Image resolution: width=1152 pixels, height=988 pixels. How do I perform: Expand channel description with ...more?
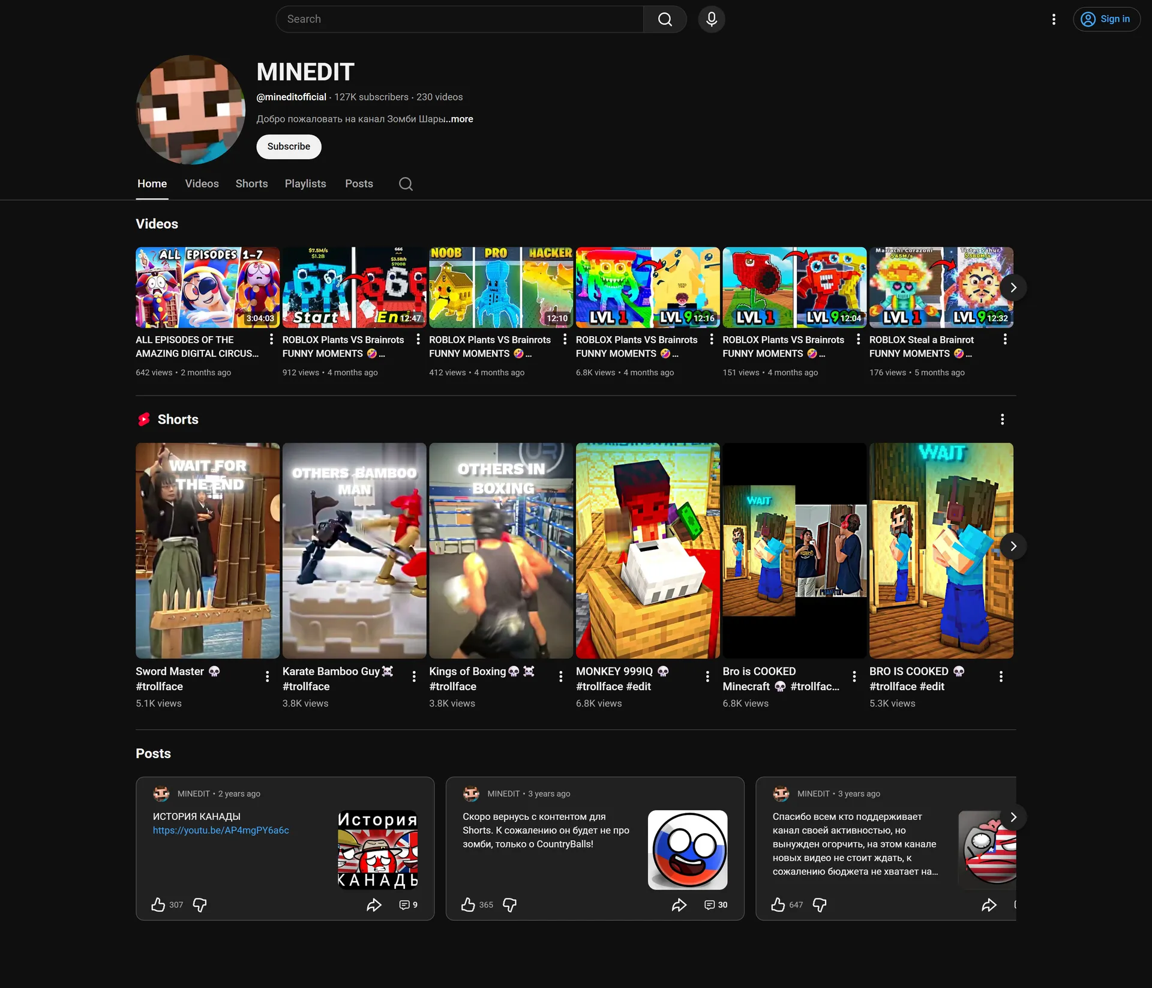[460, 119]
